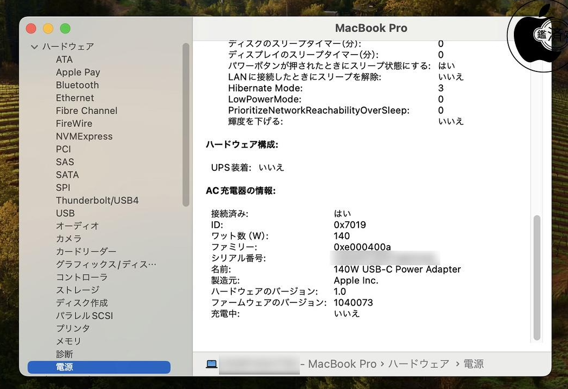Click 電源 in the breadcrumb path
The image size is (568, 389).
(473, 364)
